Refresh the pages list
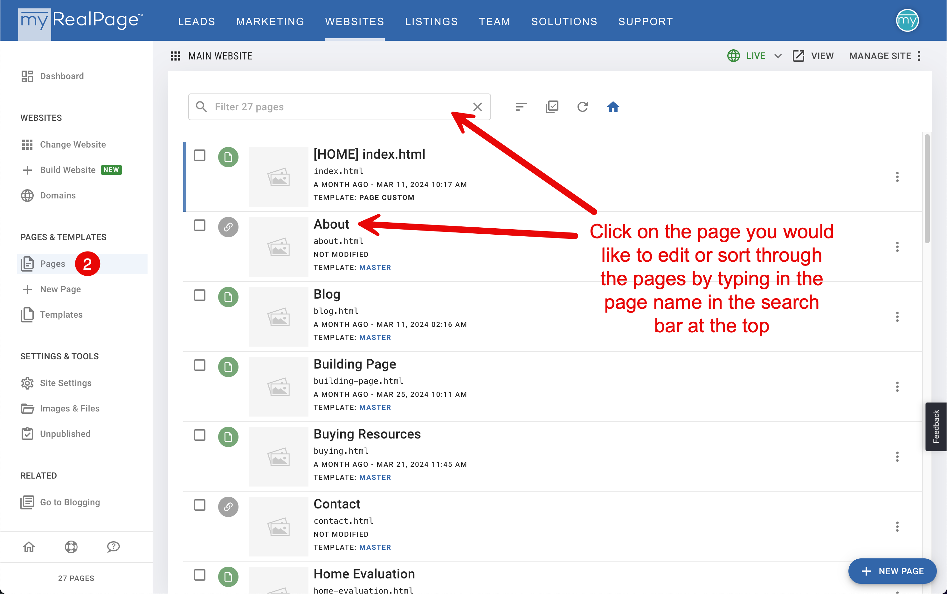Screen dimensions: 947x594 pos(582,107)
